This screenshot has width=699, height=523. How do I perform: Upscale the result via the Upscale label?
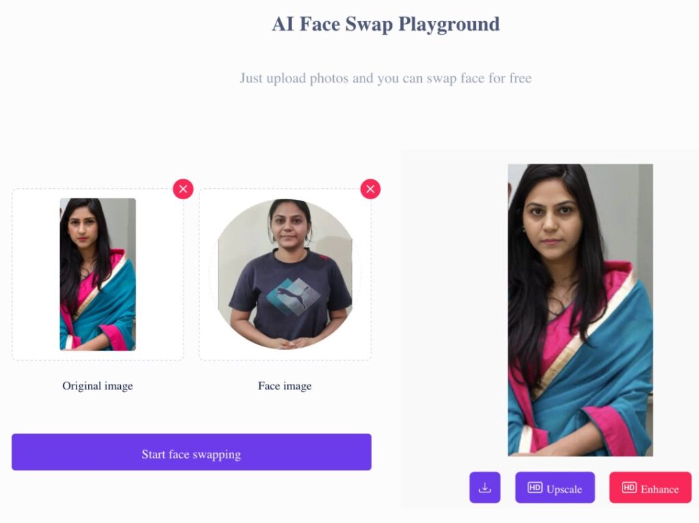coord(564,489)
